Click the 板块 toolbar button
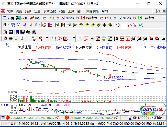The height and width of the screenshot is (127, 167). 22,18
